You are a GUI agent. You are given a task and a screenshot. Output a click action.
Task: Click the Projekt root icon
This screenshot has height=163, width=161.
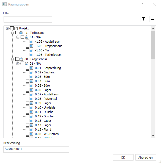16,28
